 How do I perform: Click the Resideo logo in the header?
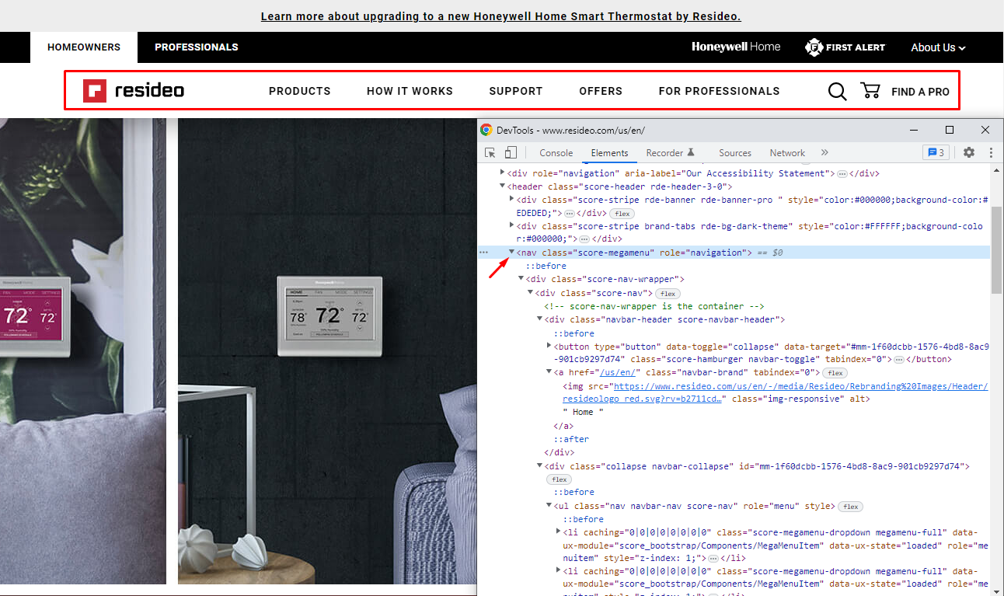pos(134,91)
